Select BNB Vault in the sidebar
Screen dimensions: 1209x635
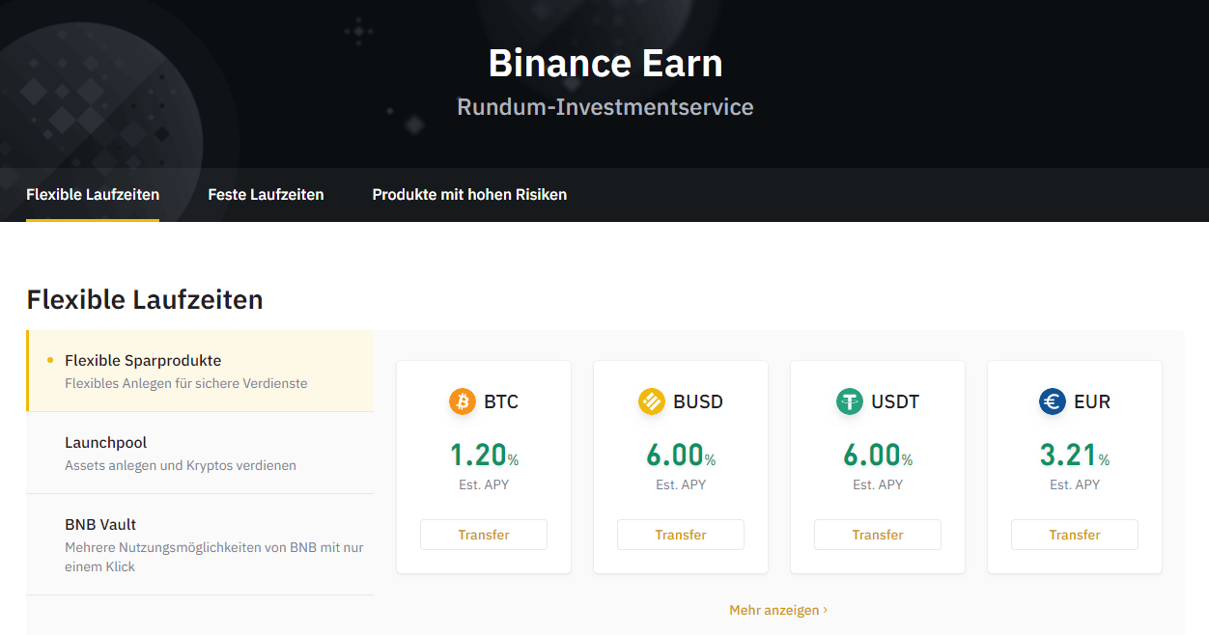200,544
